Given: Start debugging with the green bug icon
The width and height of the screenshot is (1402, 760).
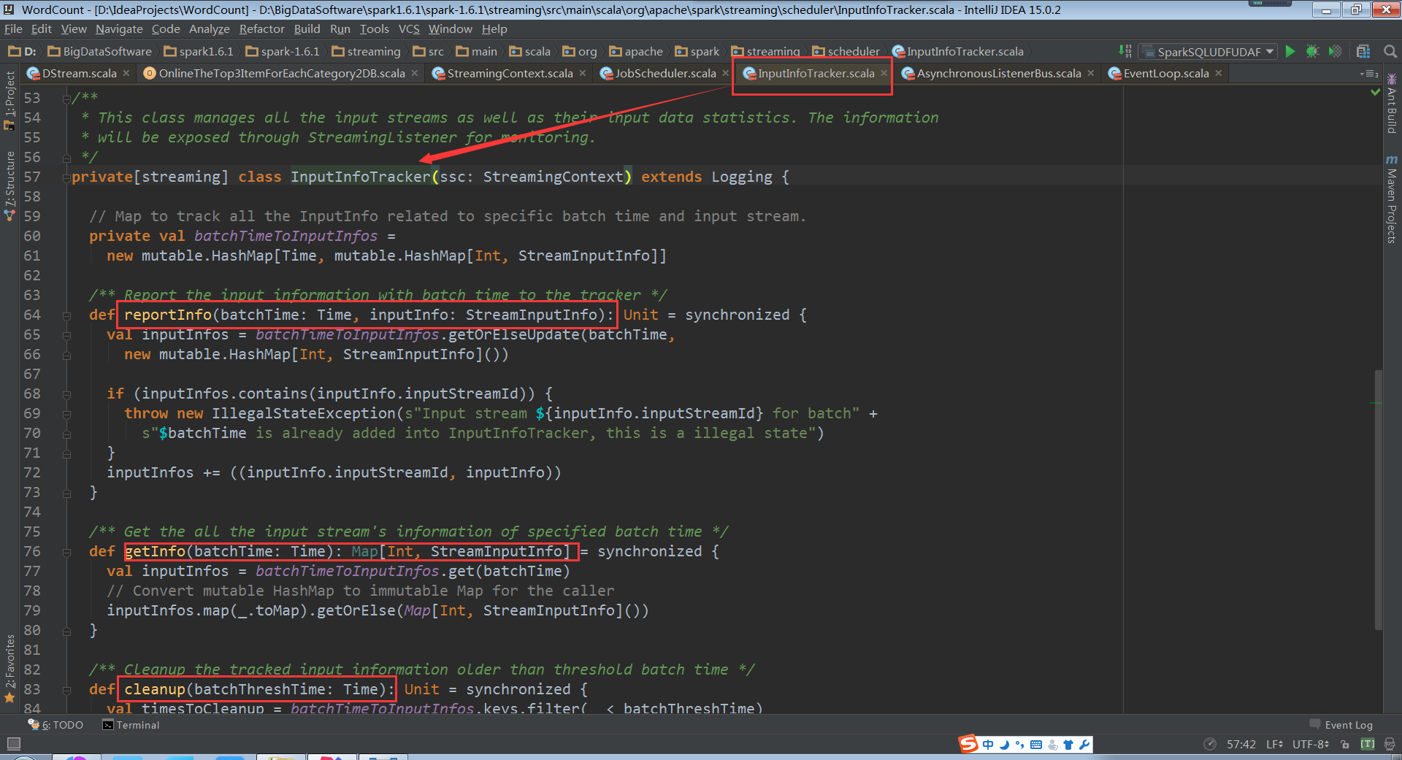Looking at the screenshot, I should click(x=1312, y=51).
